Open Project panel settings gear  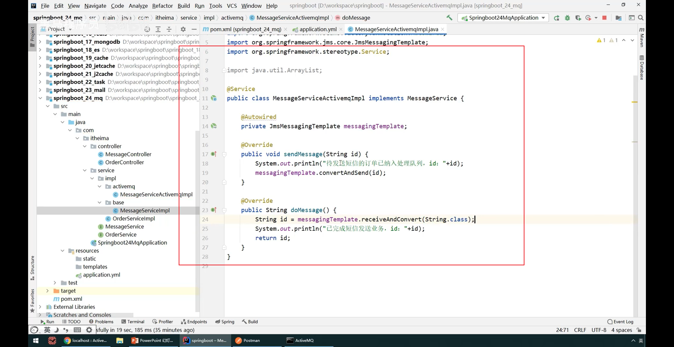pos(183,29)
